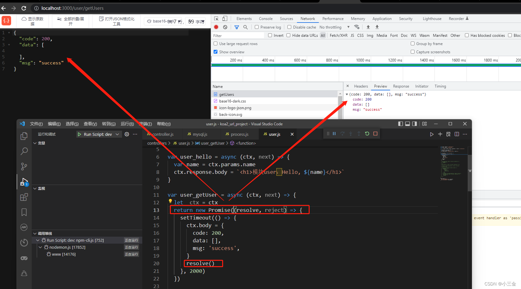
Task: Select the Source Control icon in VS Code
Action: coord(24,167)
